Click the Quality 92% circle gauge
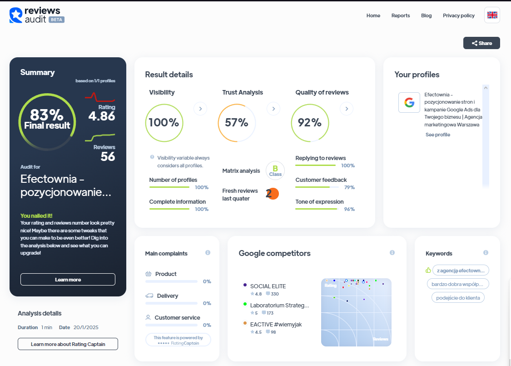Screen dimensions: 511x366 click(x=310, y=123)
